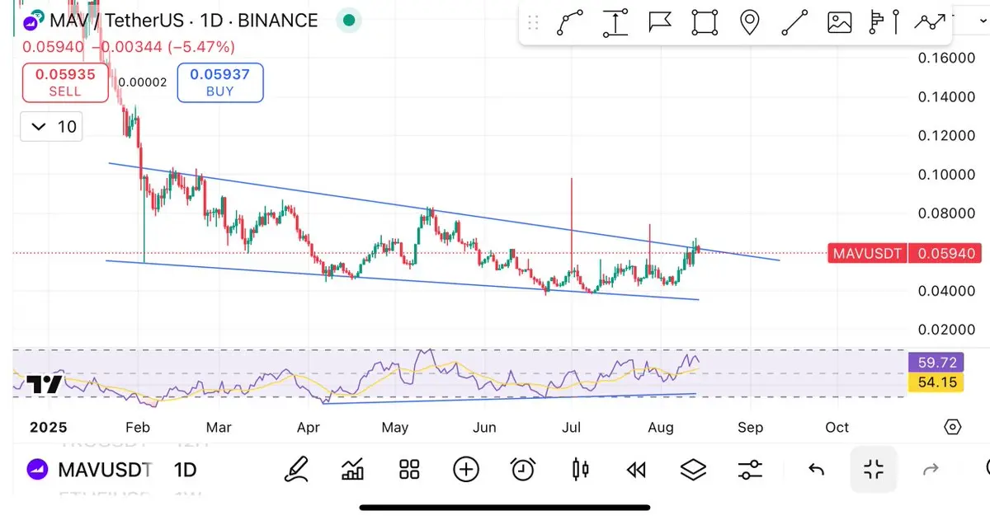Click the 0.02000 price axis label
Viewport: 990px width, 520px height.
click(945, 330)
